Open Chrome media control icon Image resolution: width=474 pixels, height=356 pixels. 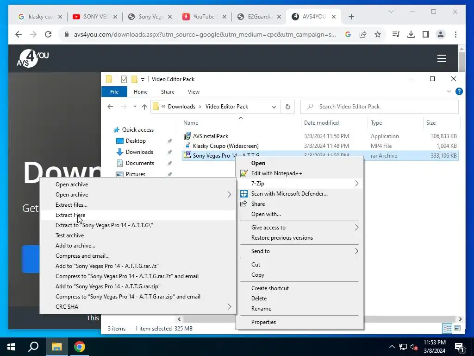coord(396,34)
